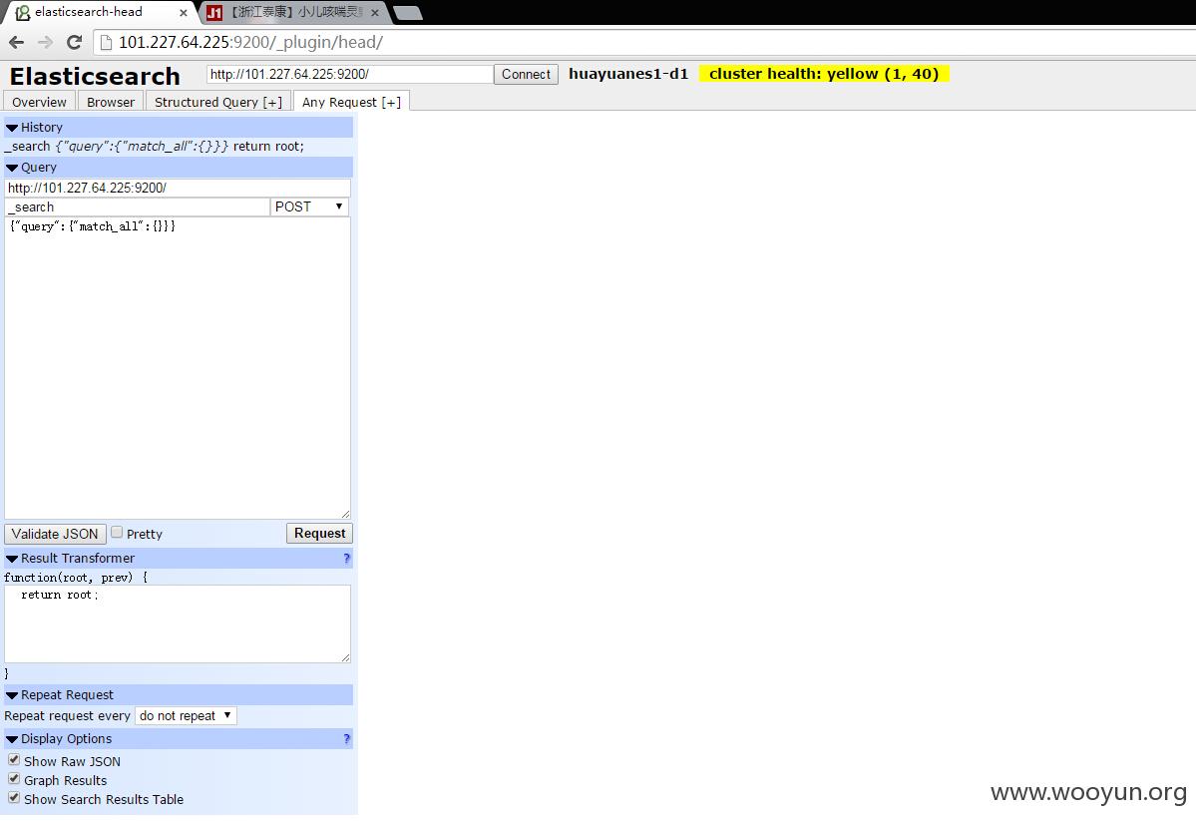
Task: Click the huayuanes1-d1 cluster name
Action: (628, 74)
